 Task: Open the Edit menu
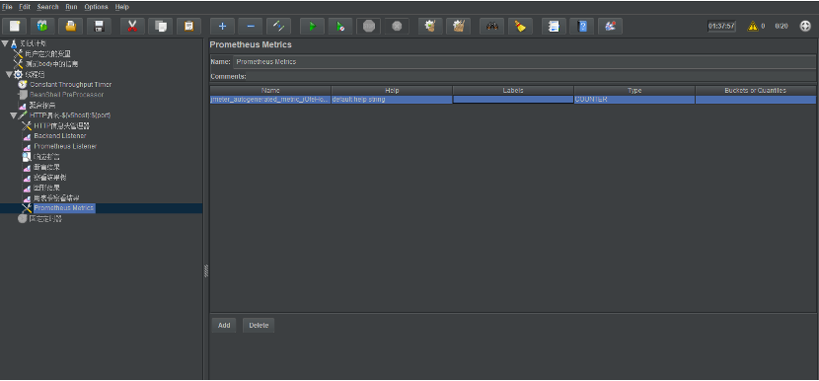pyautogui.click(x=25, y=7)
